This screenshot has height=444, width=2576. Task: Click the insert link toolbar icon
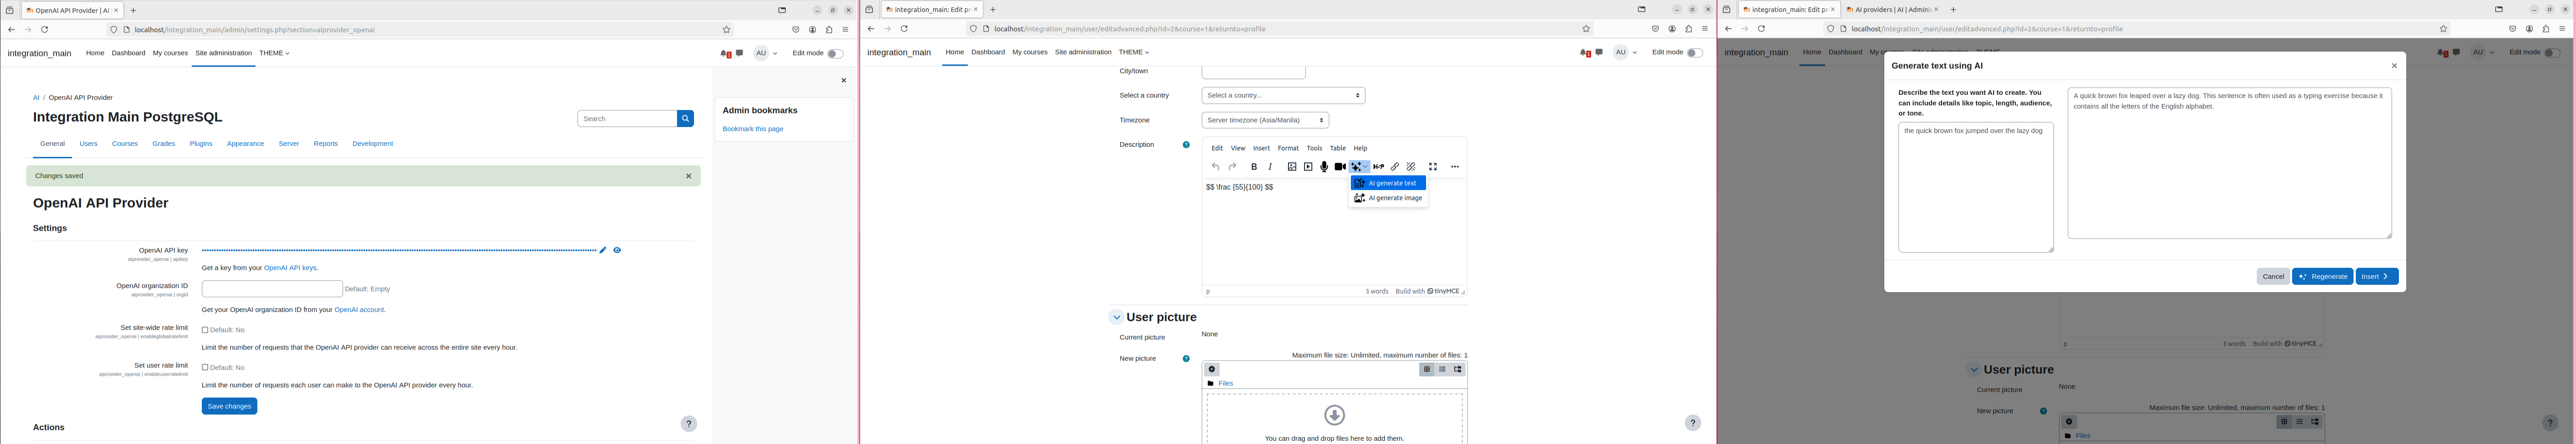click(1395, 167)
